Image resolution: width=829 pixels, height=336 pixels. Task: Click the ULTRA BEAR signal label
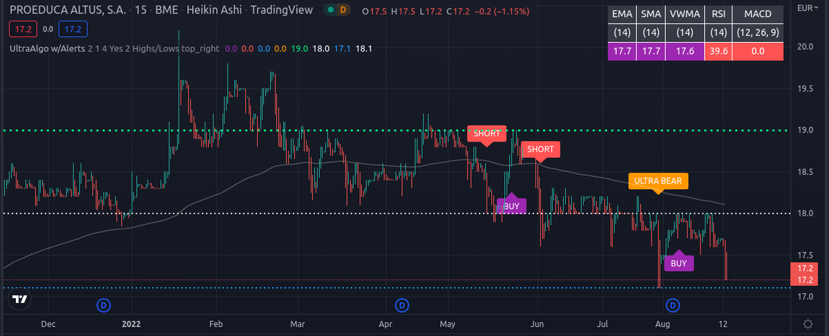[658, 181]
